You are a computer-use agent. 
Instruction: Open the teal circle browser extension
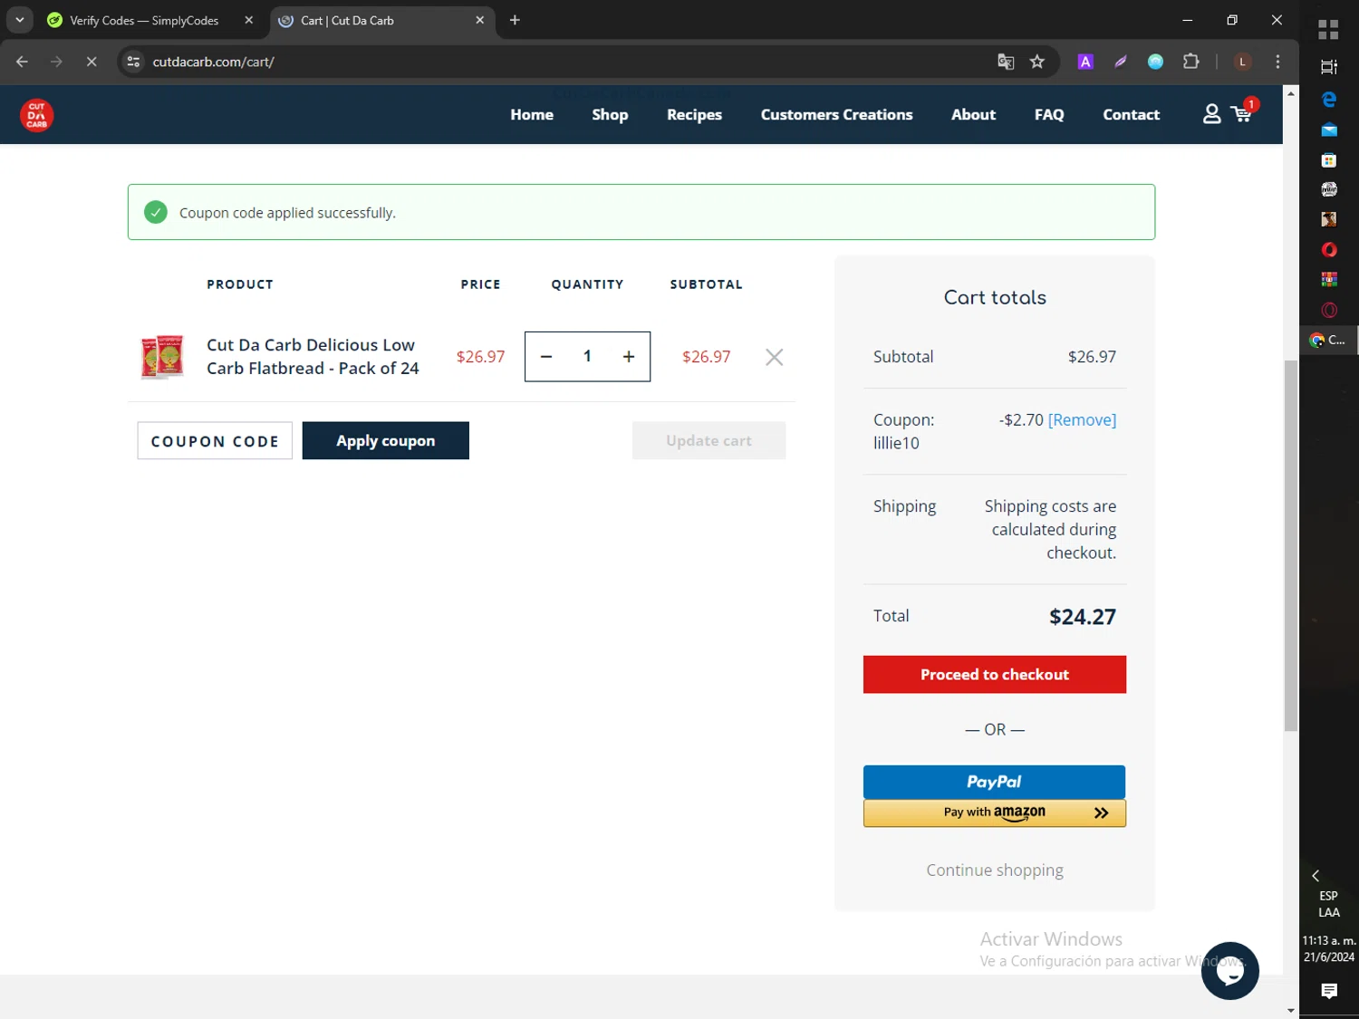coord(1155,62)
